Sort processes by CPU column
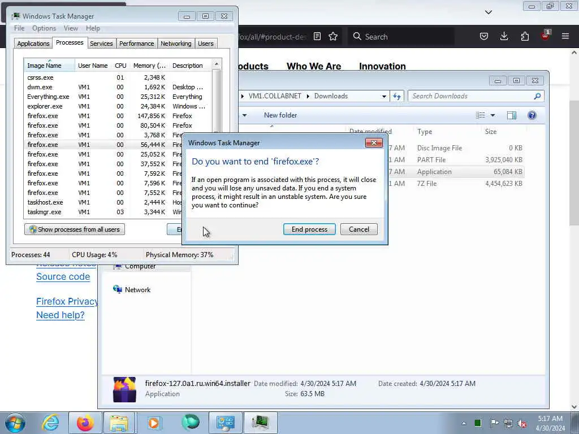The height and width of the screenshot is (434, 579). tap(120, 66)
